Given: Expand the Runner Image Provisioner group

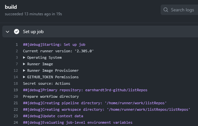Looking at the screenshot, I should tap(51, 70).
